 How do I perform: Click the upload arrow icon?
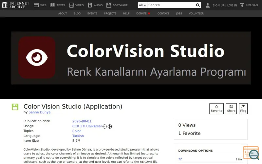coord(242,5)
